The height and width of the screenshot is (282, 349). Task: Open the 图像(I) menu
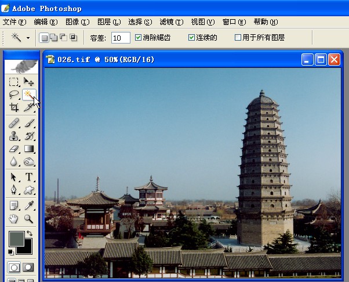pyautogui.click(x=78, y=22)
